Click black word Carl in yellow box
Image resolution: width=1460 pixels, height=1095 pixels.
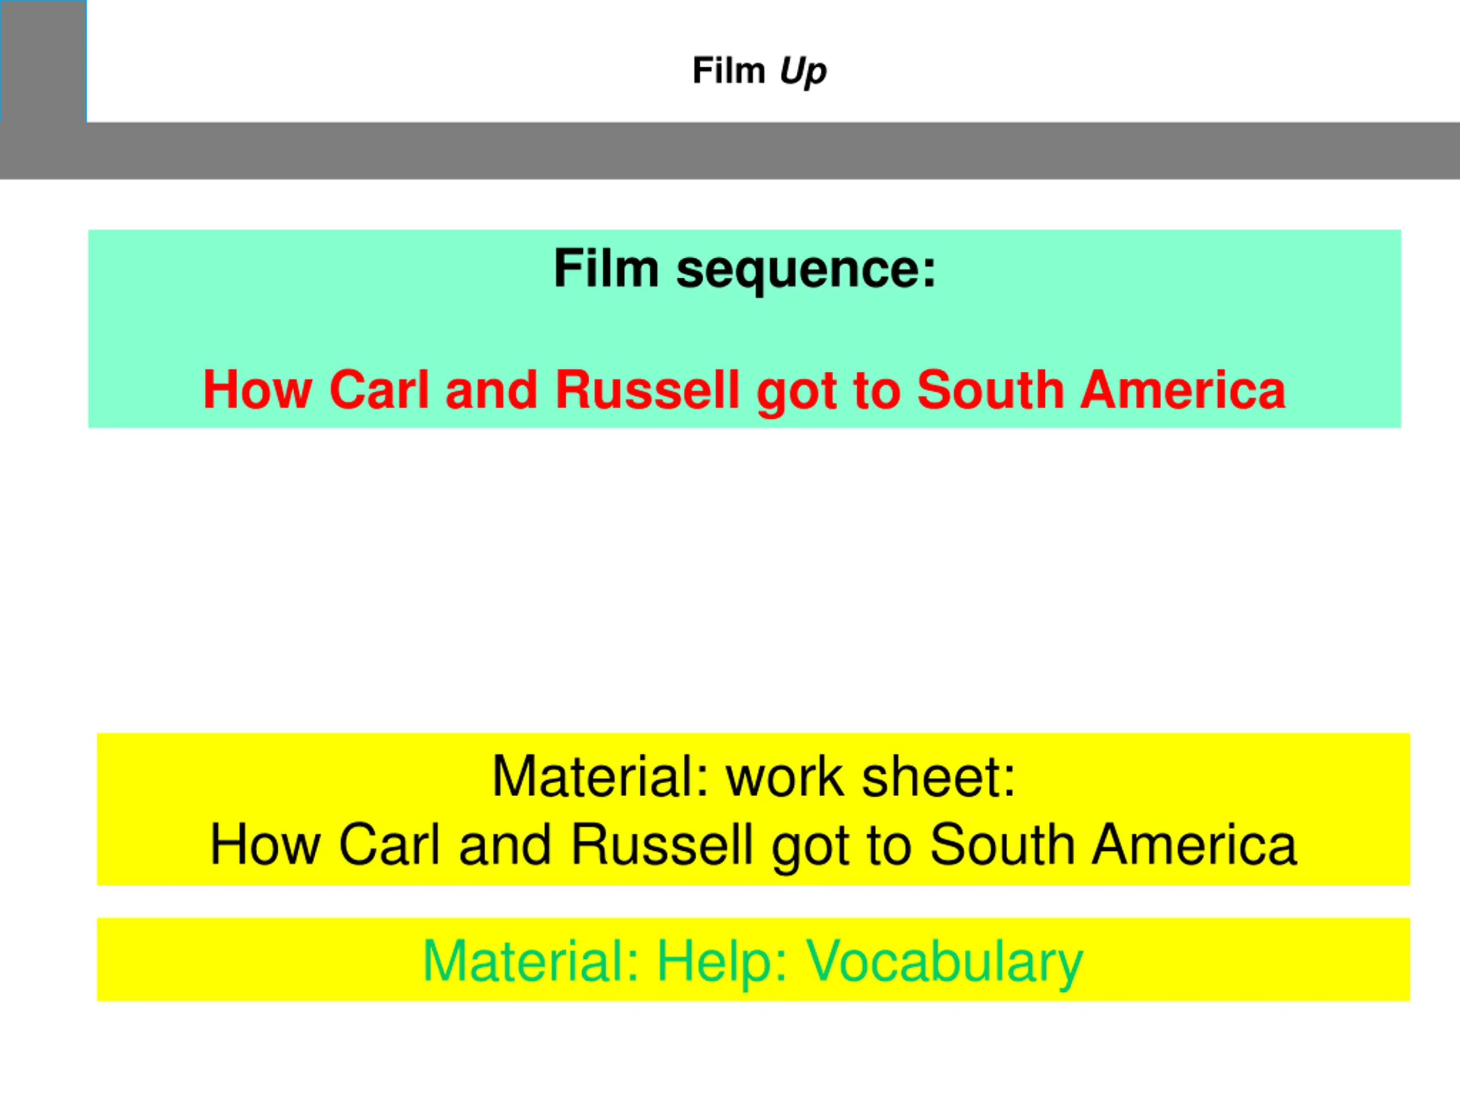[390, 843]
